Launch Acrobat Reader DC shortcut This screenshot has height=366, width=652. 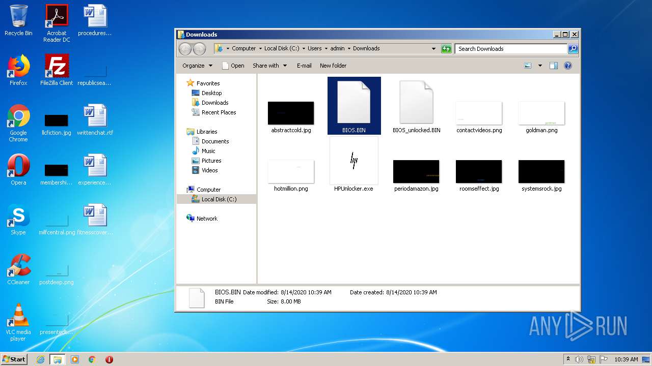57,23
